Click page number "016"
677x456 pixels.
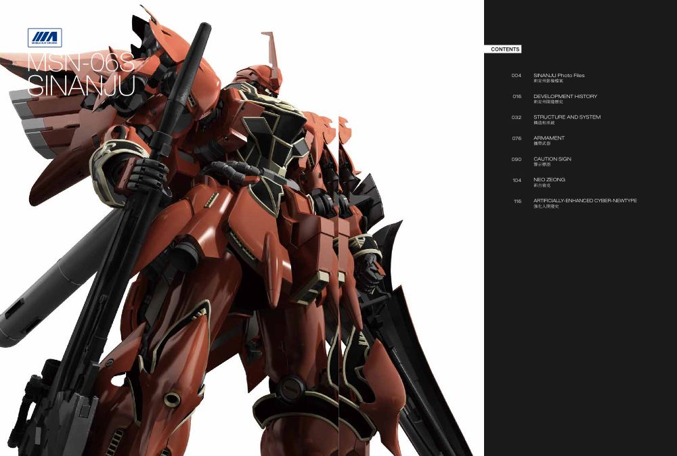[x=517, y=96]
